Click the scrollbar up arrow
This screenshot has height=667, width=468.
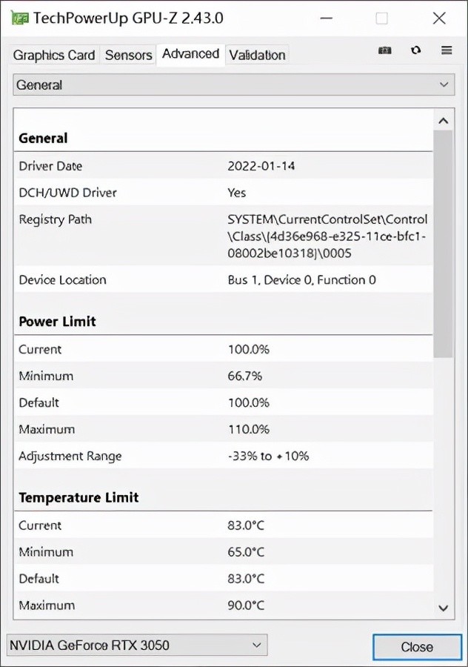click(443, 119)
